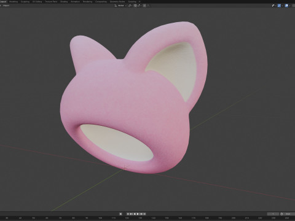Screen dimensions: 295x221
Task: Toggle auto keying record button
Action: tap(120, 214)
